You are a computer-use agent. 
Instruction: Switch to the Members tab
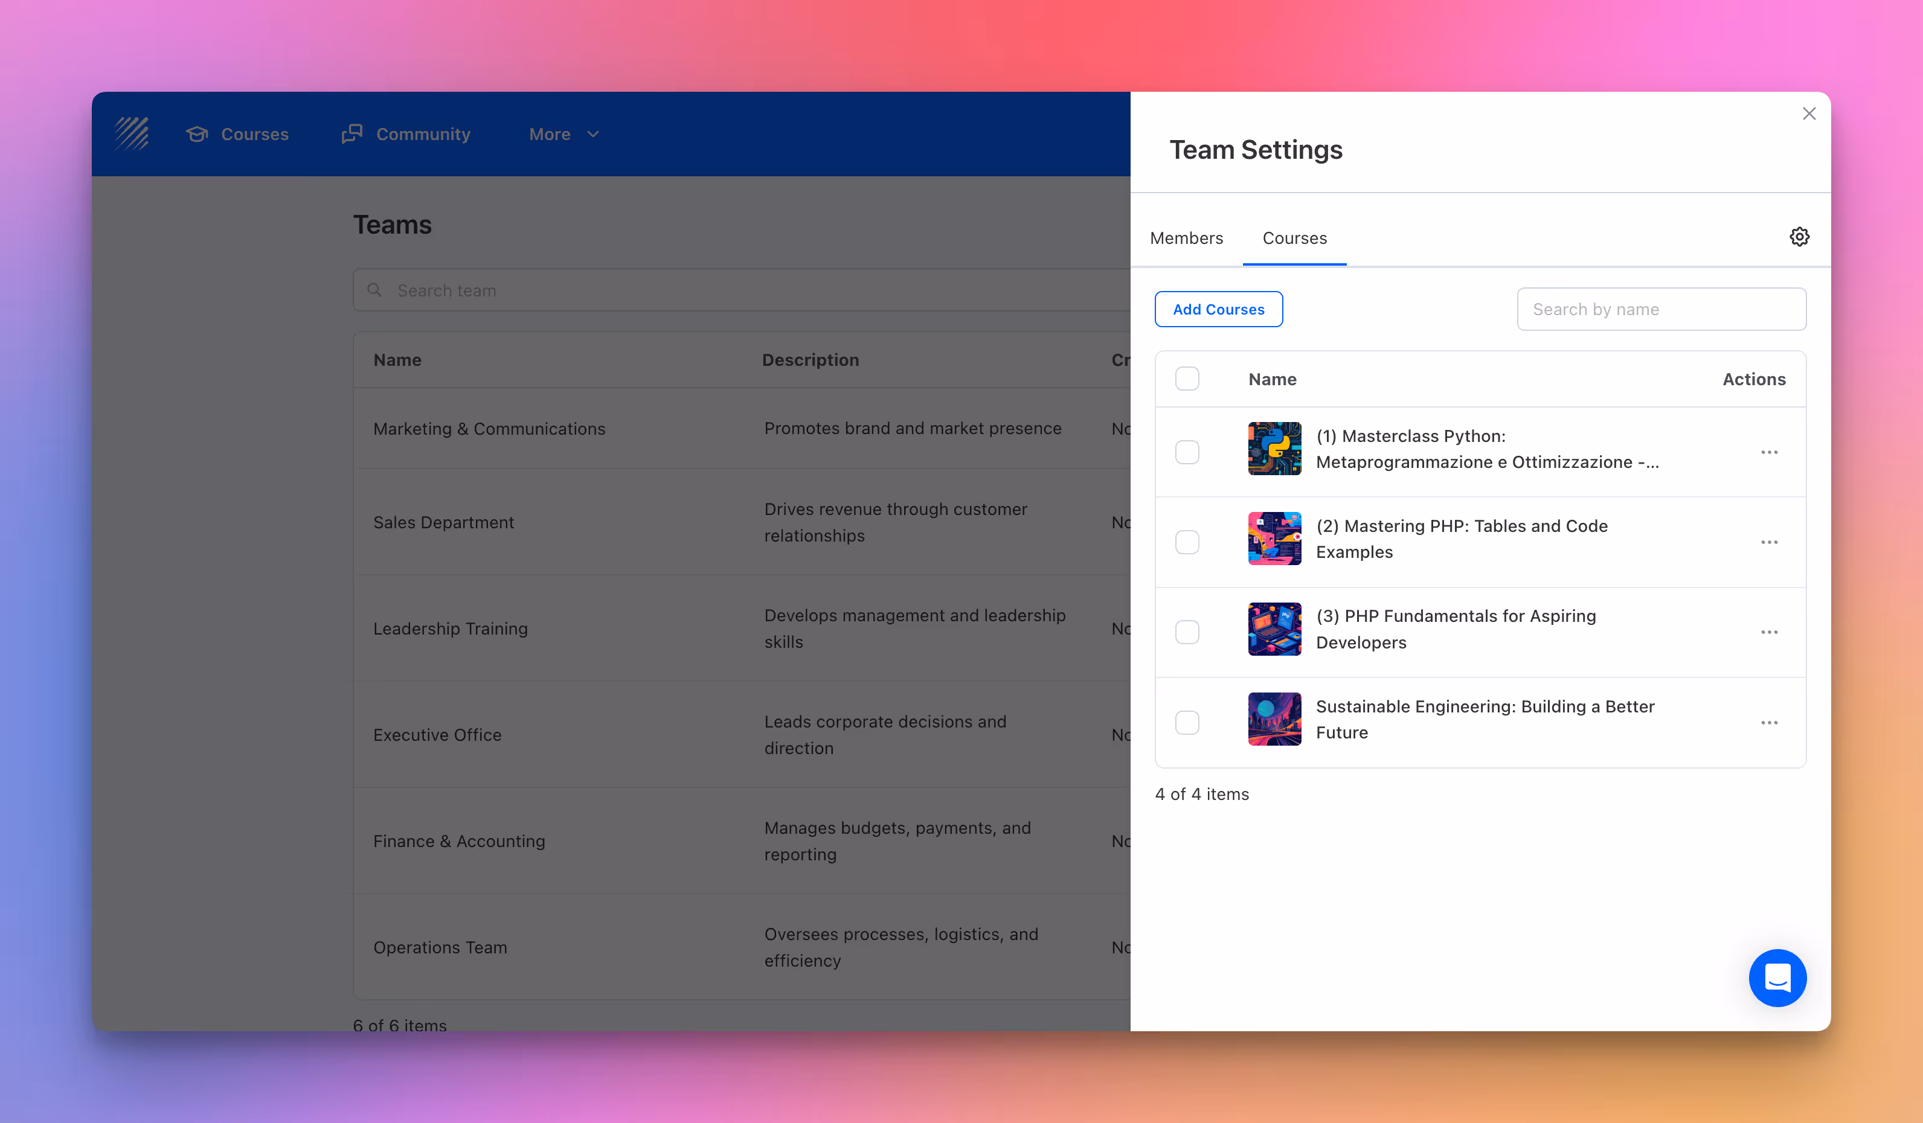(1186, 238)
